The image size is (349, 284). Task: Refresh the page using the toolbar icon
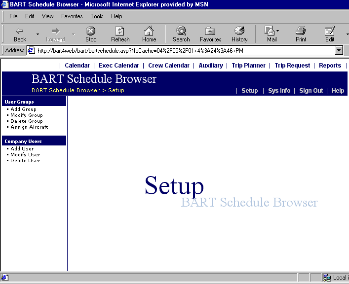tap(120, 31)
